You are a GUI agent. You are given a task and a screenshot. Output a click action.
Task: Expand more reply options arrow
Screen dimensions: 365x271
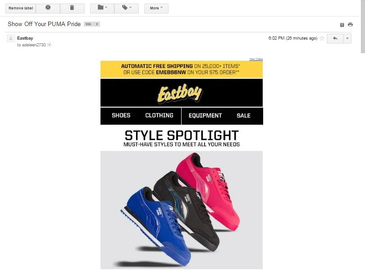pos(347,38)
